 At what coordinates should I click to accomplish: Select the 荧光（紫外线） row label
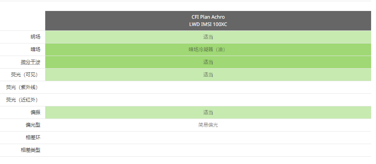click(22, 87)
